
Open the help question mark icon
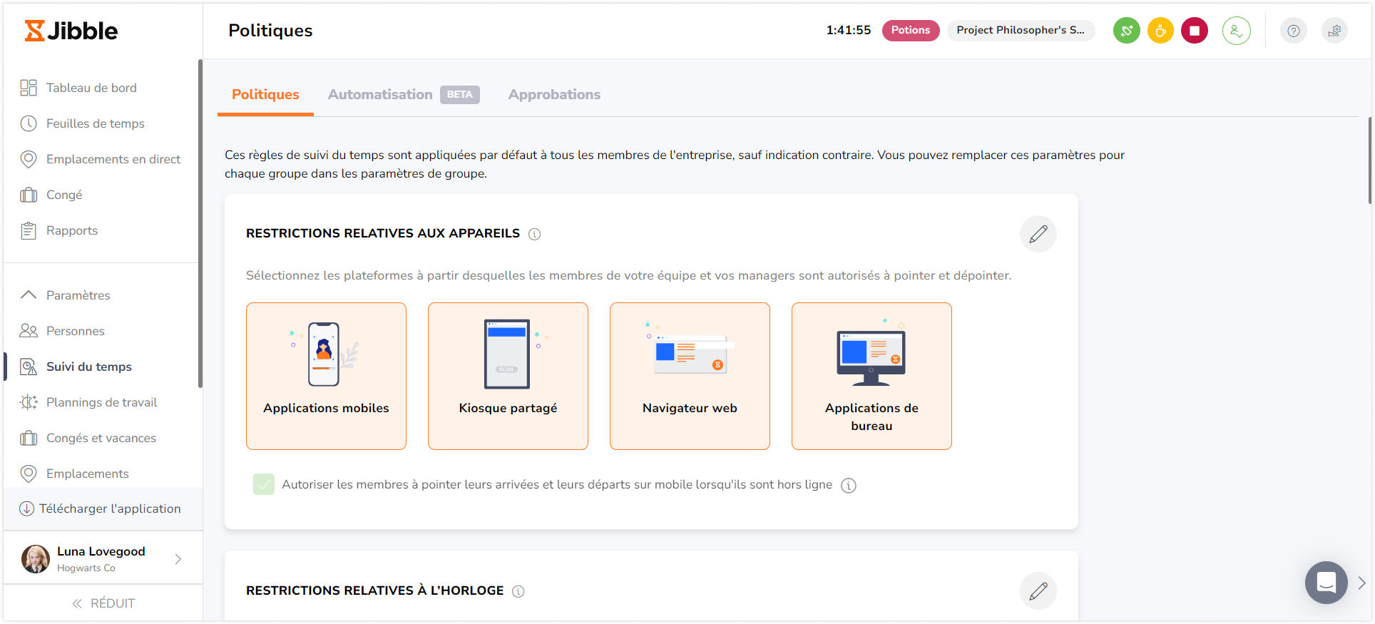coord(1293,31)
